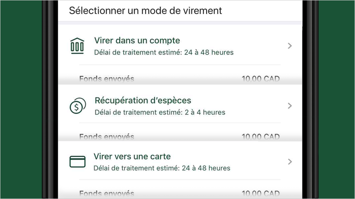
Task: Click 24 à 48 heures delay under account transfer
Action: 209,52
